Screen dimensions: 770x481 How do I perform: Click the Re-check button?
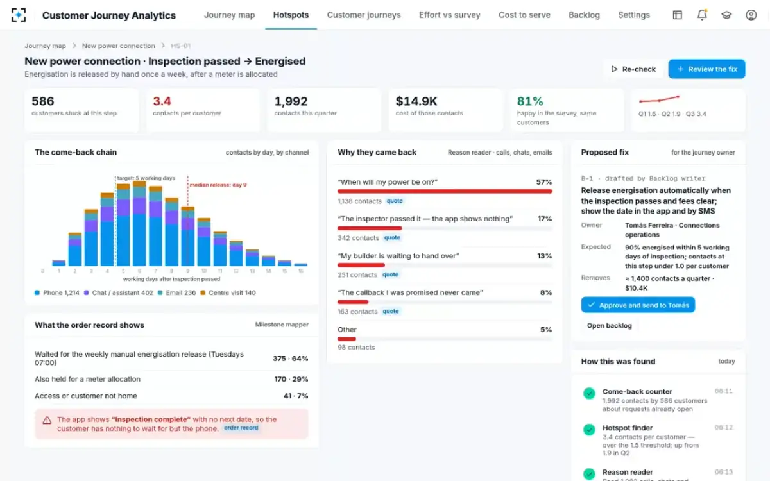(x=633, y=69)
